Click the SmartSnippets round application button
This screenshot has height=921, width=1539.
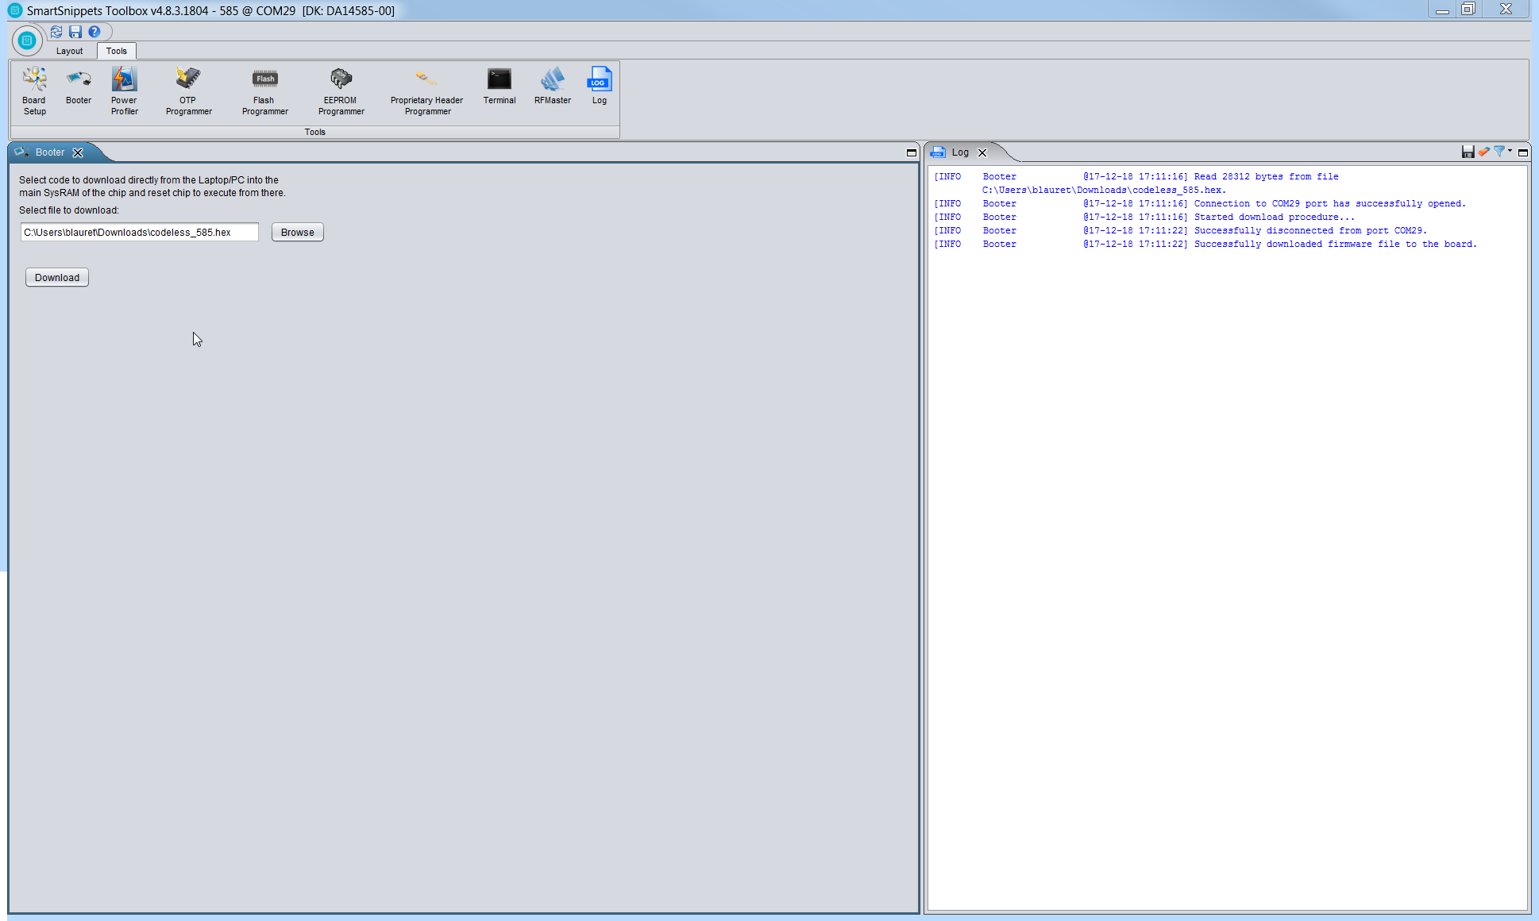pos(27,40)
